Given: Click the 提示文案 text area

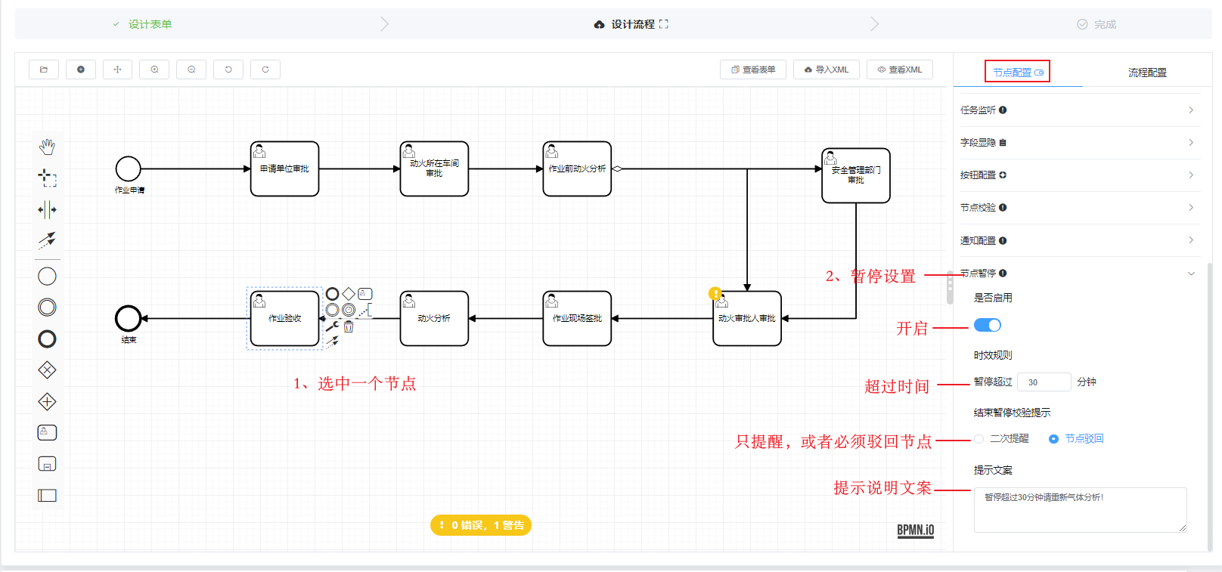Looking at the screenshot, I should point(1080,510).
